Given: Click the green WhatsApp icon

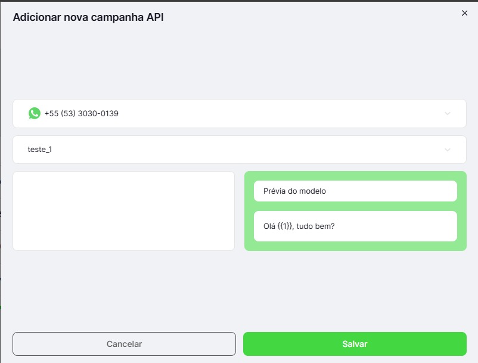Looking at the screenshot, I should coord(35,113).
